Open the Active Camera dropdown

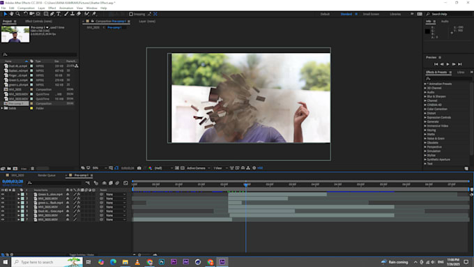(x=198, y=168)
